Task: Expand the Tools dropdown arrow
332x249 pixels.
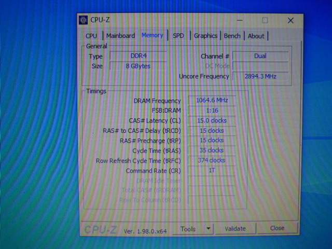Action: point(209,229)
